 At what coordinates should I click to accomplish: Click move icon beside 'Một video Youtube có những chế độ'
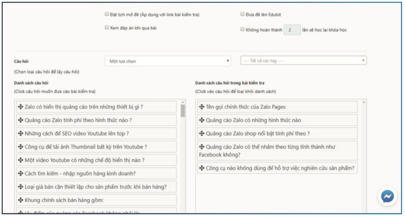[x=21, y=160]
